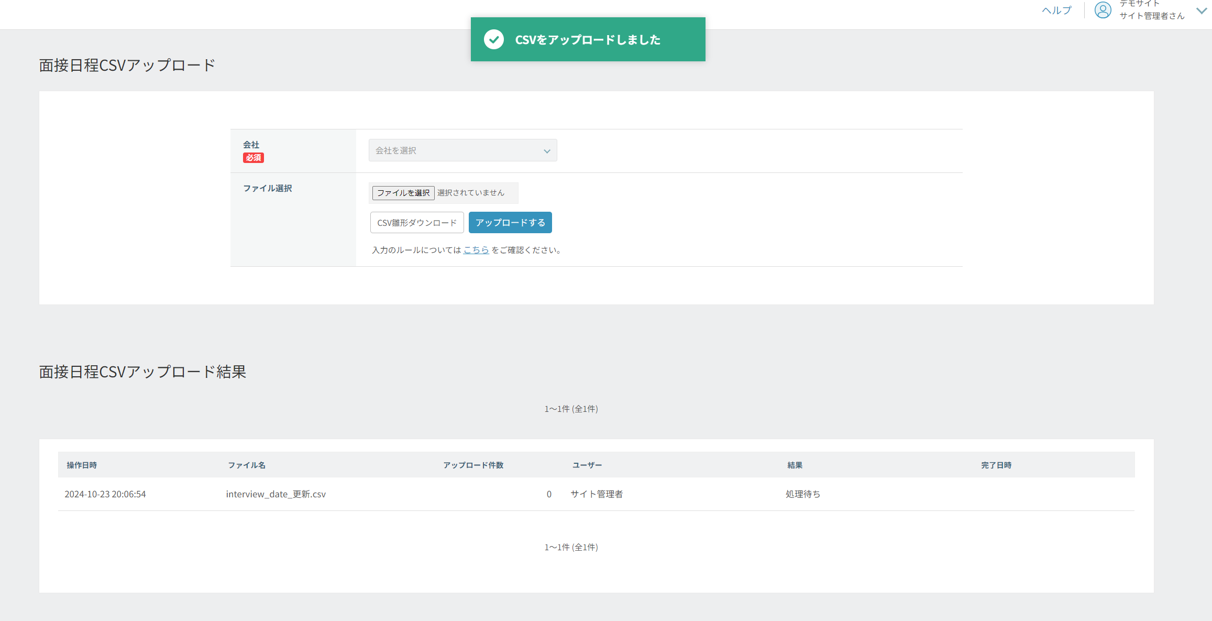The height and width of the screenshot is (621, 1212).
Task: Dismiss the CSVをアップロードしました notification
Action: pyautogui.click(x=588, y=39)
